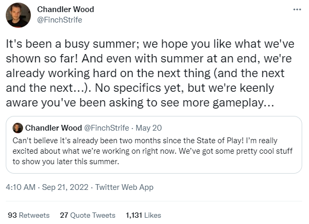The width and height of the screenshot is (309, 224).
Task: View the 27 Quote Tweets list
Action: (x=87, y=215)
